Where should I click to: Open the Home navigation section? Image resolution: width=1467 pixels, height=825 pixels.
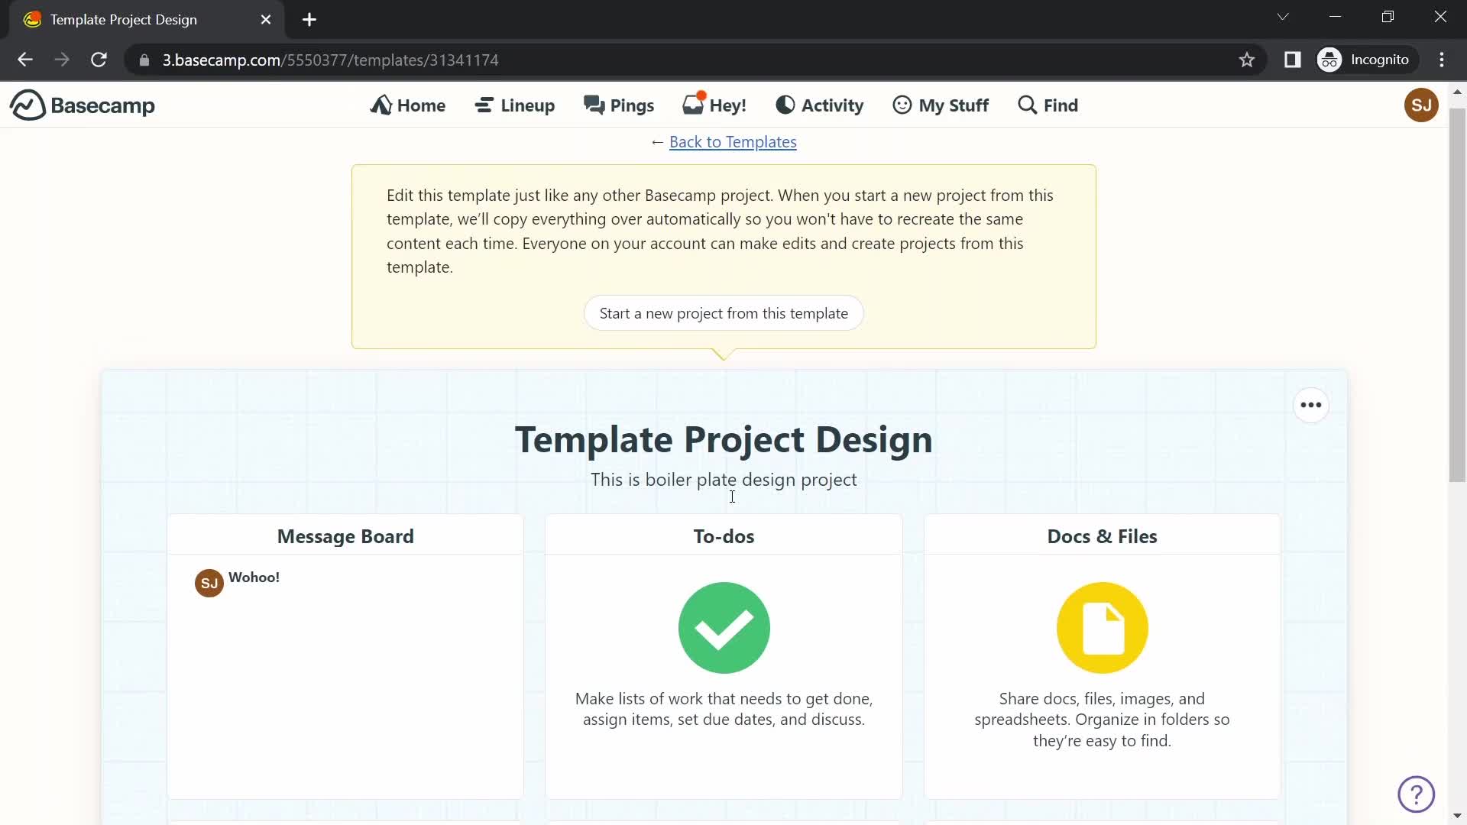click(x=409, y=105)
